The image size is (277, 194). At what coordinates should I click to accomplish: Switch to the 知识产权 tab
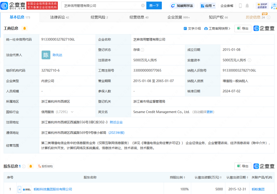click(218, 17)
